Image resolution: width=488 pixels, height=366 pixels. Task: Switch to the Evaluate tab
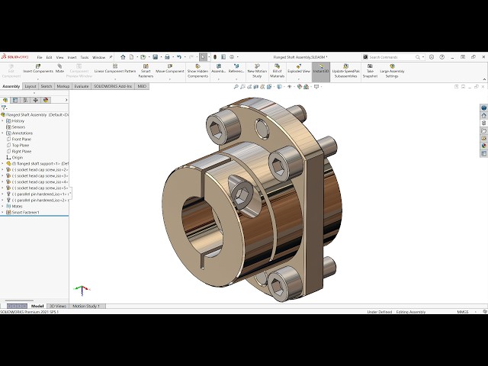point(82,86)
